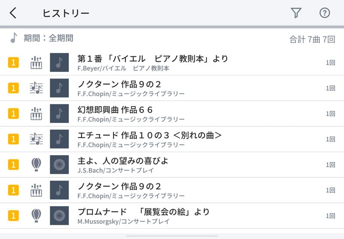Image resolution: width=344 pixels, height=239 pixels.
Task: Click the keyboard icon beside 幻想即興曲 作品66
Action: point(36,113)
